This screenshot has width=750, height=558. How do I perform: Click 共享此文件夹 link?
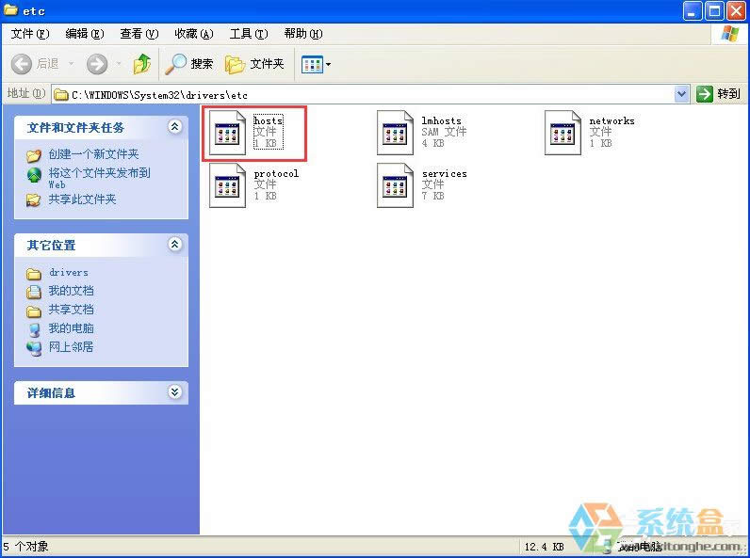(82, 199)
